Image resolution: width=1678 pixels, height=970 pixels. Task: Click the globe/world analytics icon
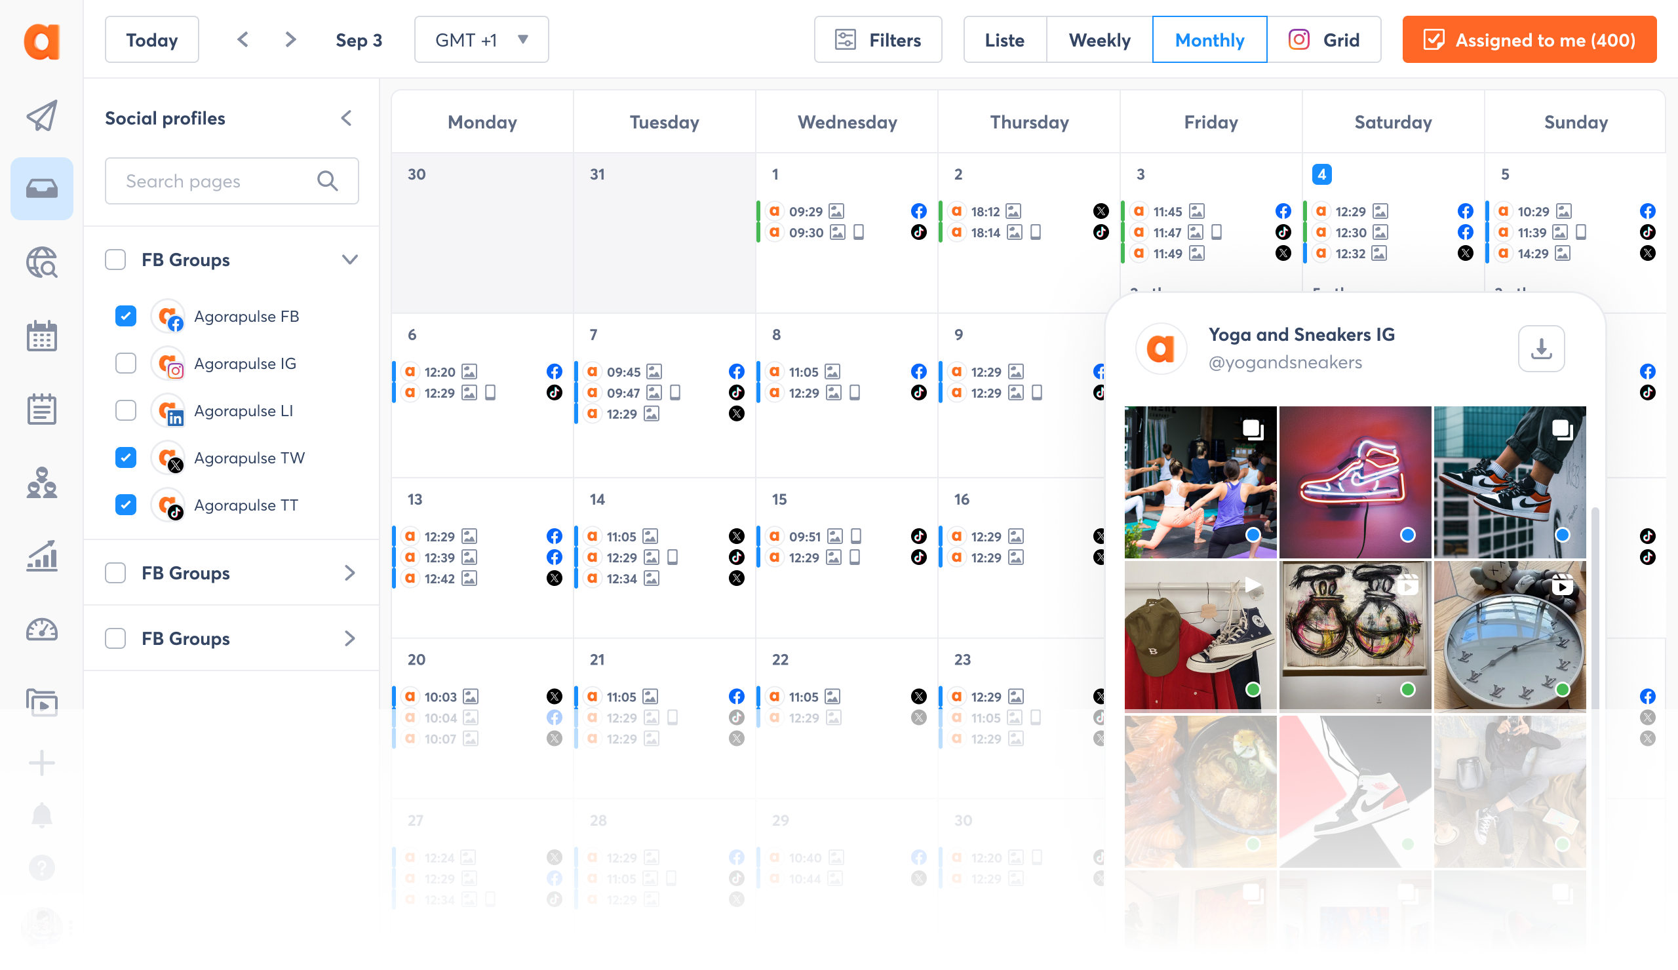(x=41, y=263)
